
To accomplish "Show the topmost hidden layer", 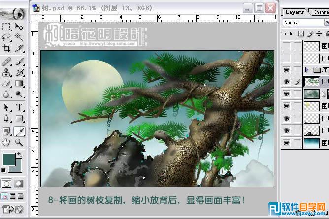I will point(287,46).
